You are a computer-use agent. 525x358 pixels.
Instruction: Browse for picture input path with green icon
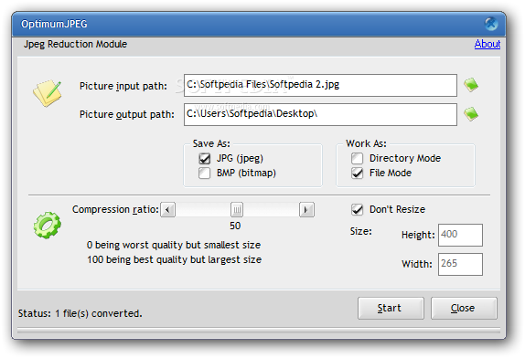pyautogui.click(x=471, y=85)
